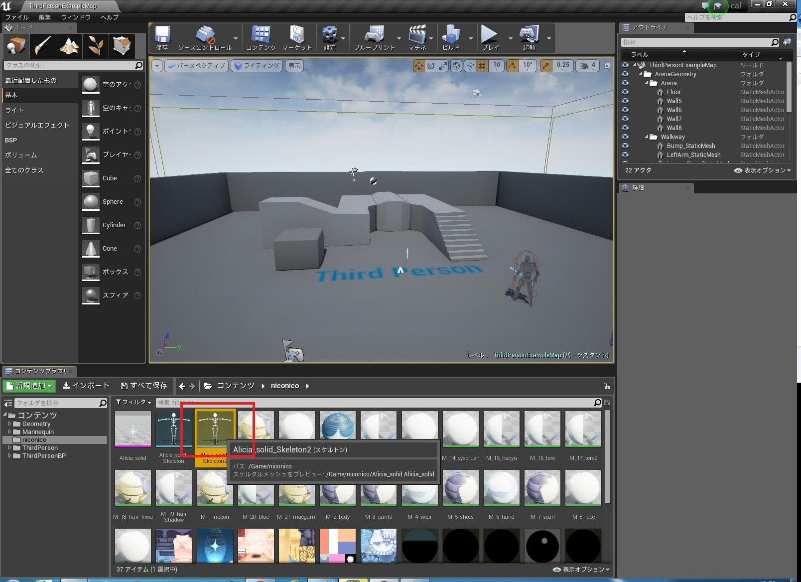Select the Place mode icon

tap(16, 46)
